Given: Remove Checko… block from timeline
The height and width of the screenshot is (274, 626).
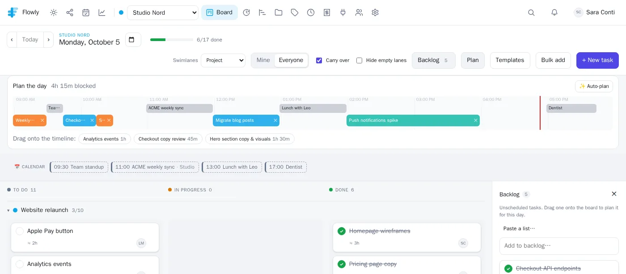Looking at the screenshot, I should click(92, 120).
